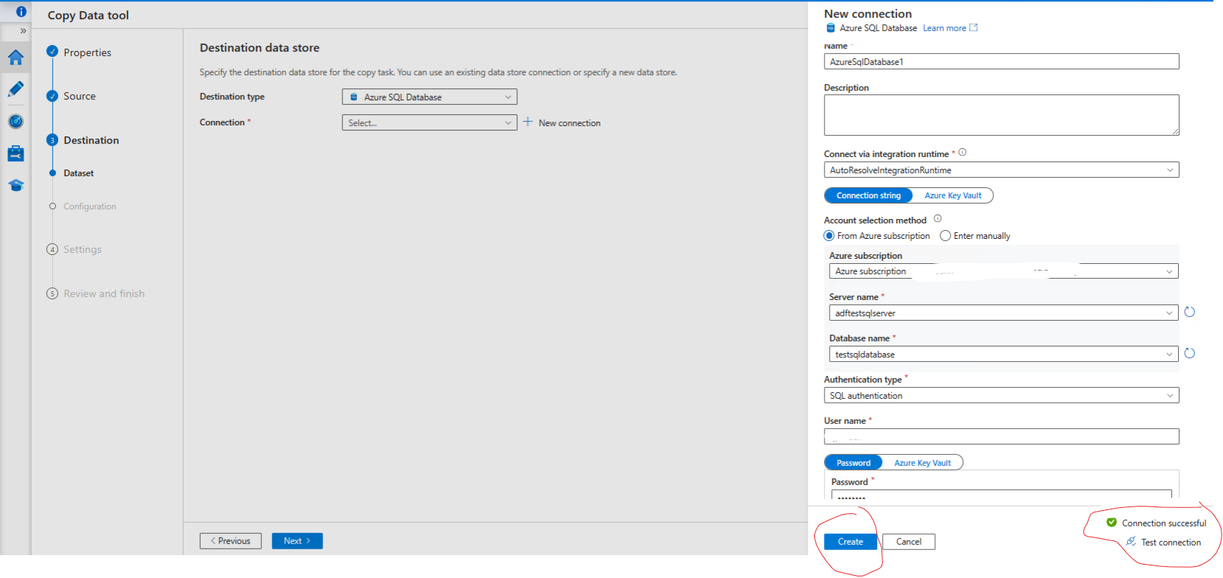Refresh the Server name list
Image resolution: width=1223 pixels, height=578 pixels.
(x=1189, y=313)
